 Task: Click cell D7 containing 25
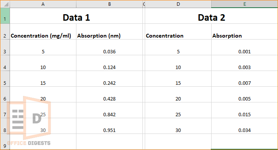[178, 110]
